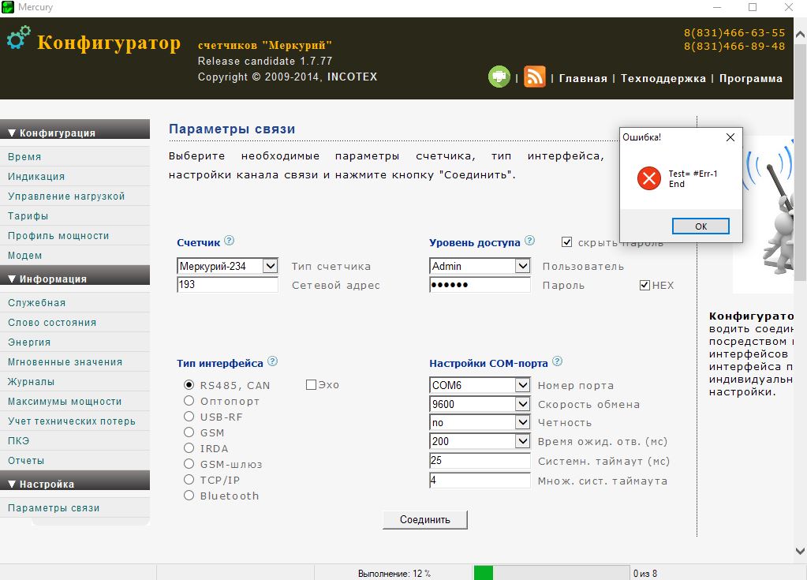
Task: Open the Отчеты sidebar link
Action: 75,461
